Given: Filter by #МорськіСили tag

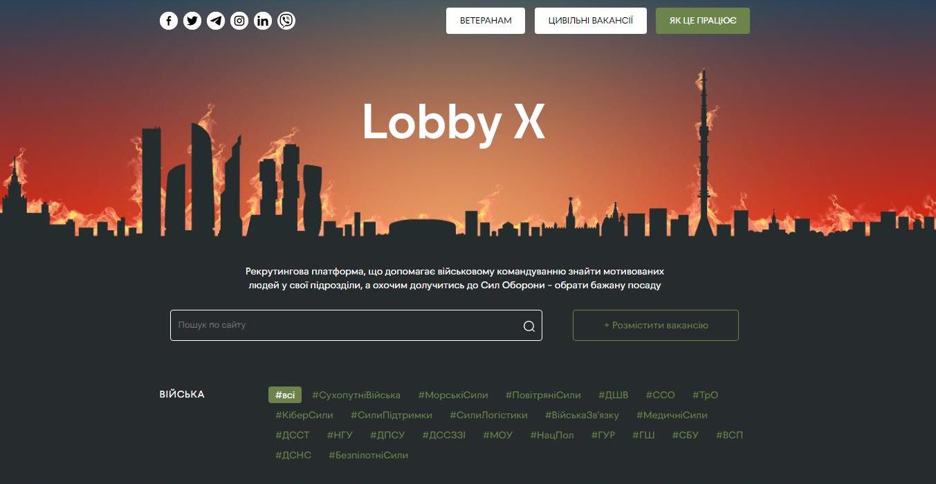Looking at the screenshot, I should click(453, 395).
